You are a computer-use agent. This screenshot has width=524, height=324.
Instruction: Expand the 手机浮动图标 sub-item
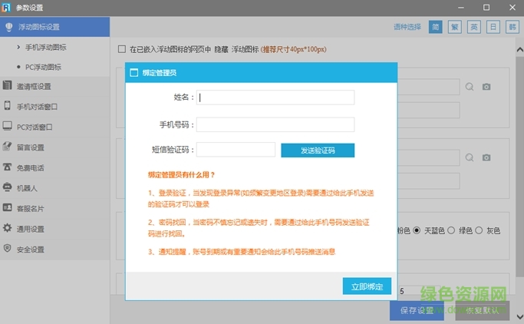click(46, 48)
